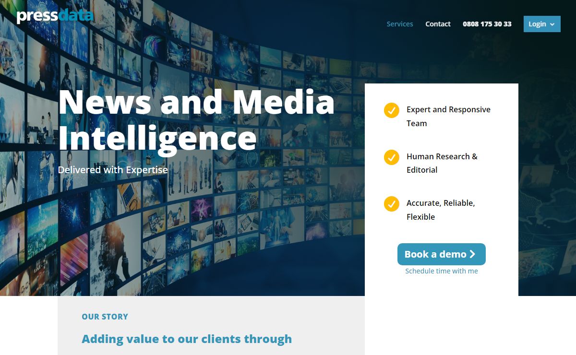Click checkmark icon beside Accurate, Reliable, Flexible
The height and width of the screenshot is (355, 576).
point(392,203)
